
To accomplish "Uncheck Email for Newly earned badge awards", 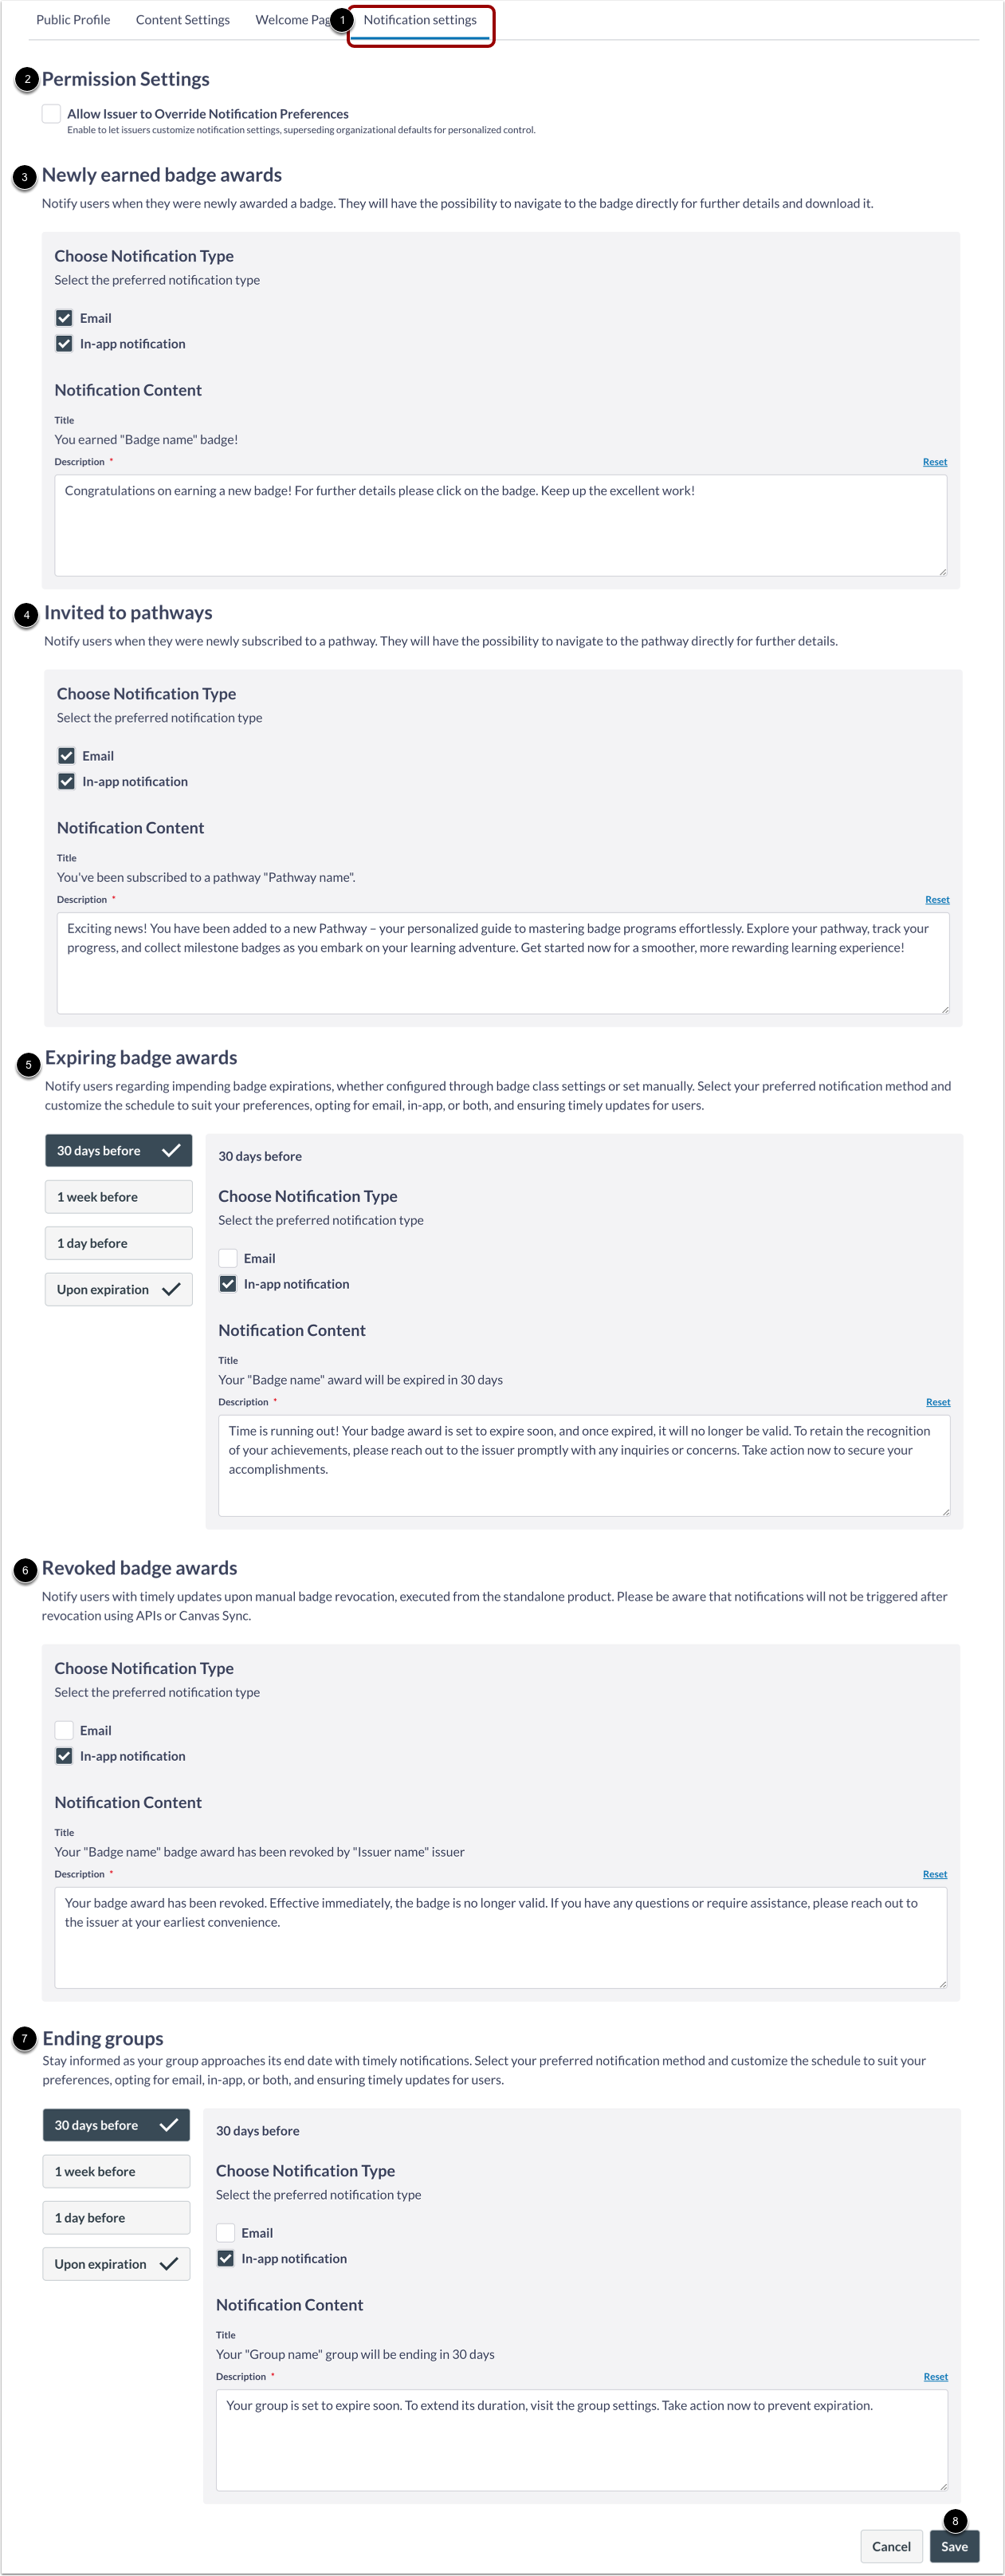I will [65, 317].
